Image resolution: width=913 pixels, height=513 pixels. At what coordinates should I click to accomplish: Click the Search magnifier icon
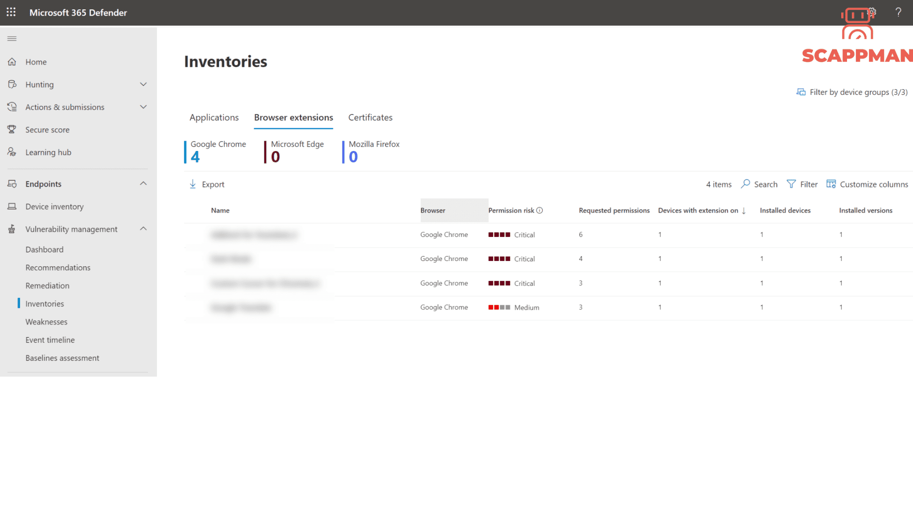pos(746,184)
